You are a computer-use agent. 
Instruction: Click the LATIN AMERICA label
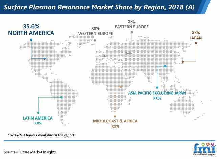[38, 118]
